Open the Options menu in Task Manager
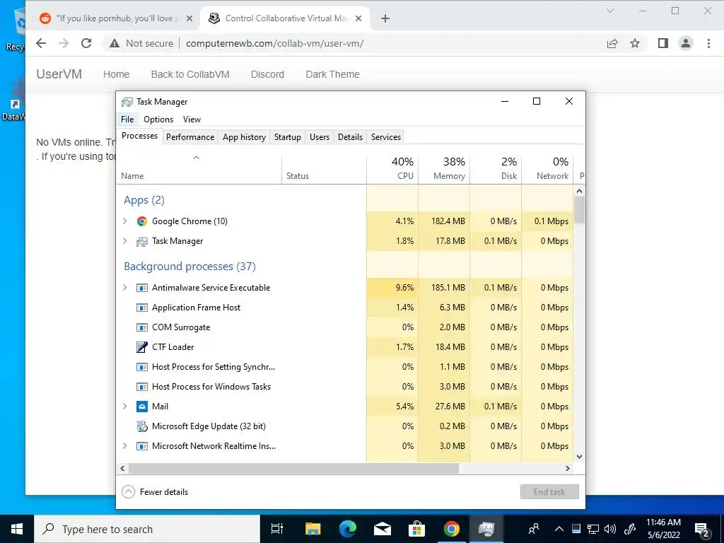Image resolution: width=724 pixels, height=543 pixels. pyautogui.click(x=158, y=119)
